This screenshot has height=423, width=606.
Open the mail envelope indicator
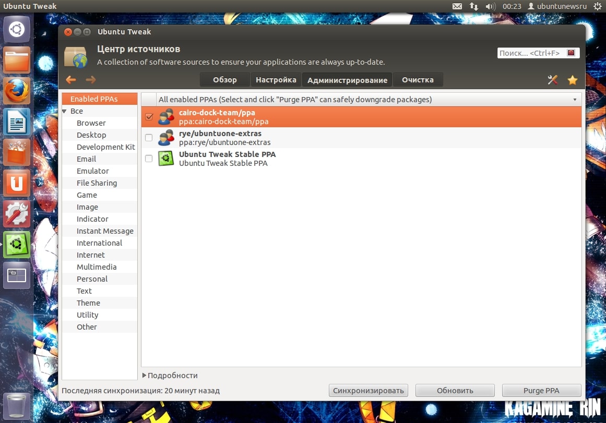(457, 6)
